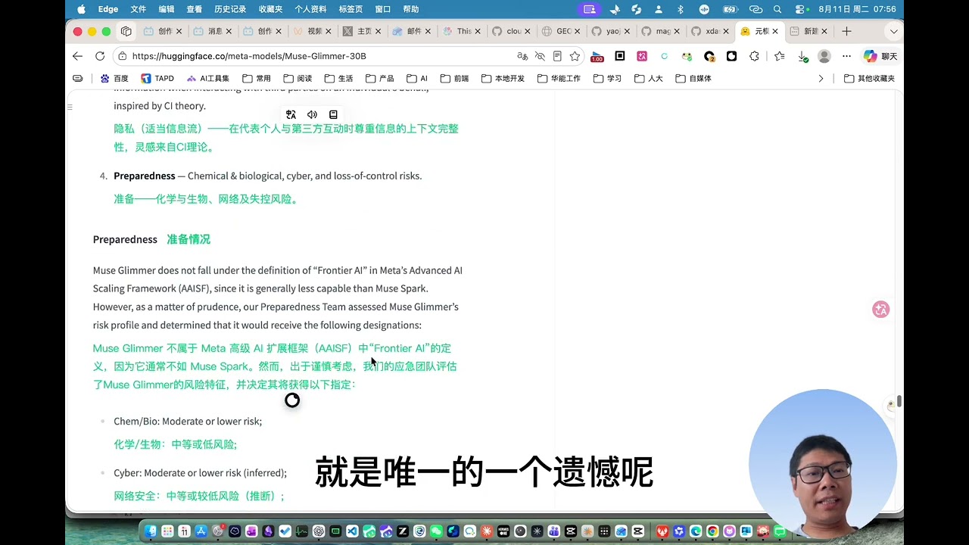Viewport: 969px width, 545px height.
Task: Show more bookmarks with the chevron
Action: (821, 78)
